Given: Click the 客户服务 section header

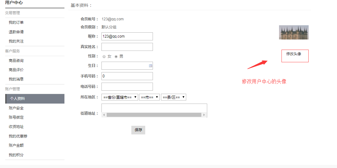Looking at the screenshot, I should [12, 51].
